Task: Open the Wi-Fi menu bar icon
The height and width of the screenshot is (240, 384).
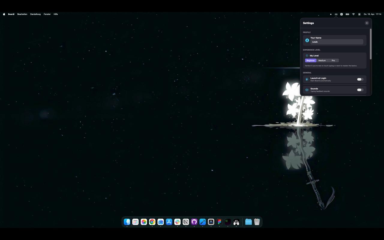Action: point(353,14)
